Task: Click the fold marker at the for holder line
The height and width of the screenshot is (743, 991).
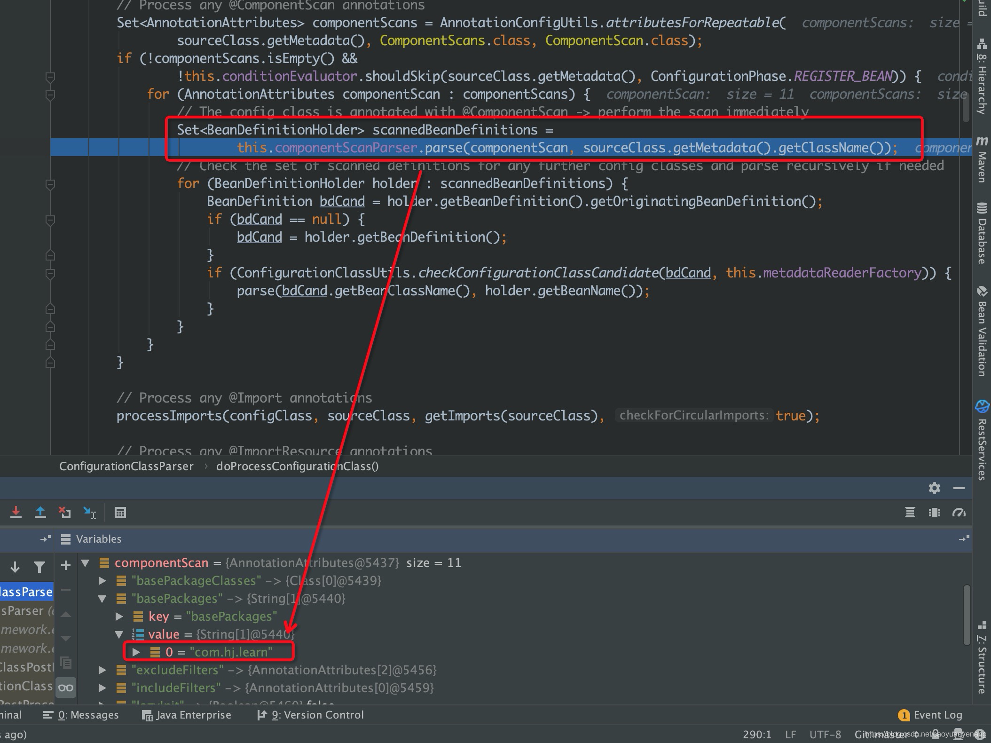Action: pyautogui.click(x=50, y=184)
